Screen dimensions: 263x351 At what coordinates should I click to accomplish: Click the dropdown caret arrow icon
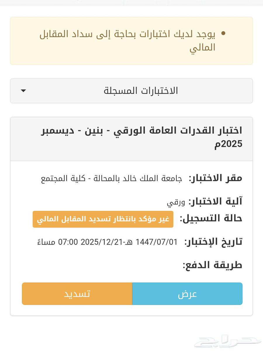pos(24,91)
